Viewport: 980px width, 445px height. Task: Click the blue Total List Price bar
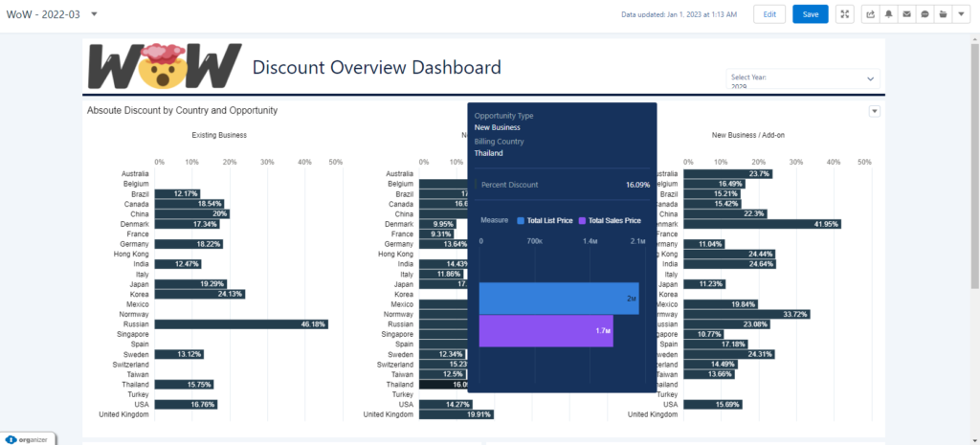pos(559,299)
